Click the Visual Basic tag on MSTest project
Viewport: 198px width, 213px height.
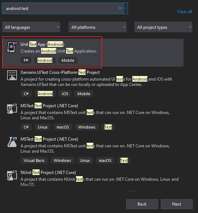[x=34, y=160]
